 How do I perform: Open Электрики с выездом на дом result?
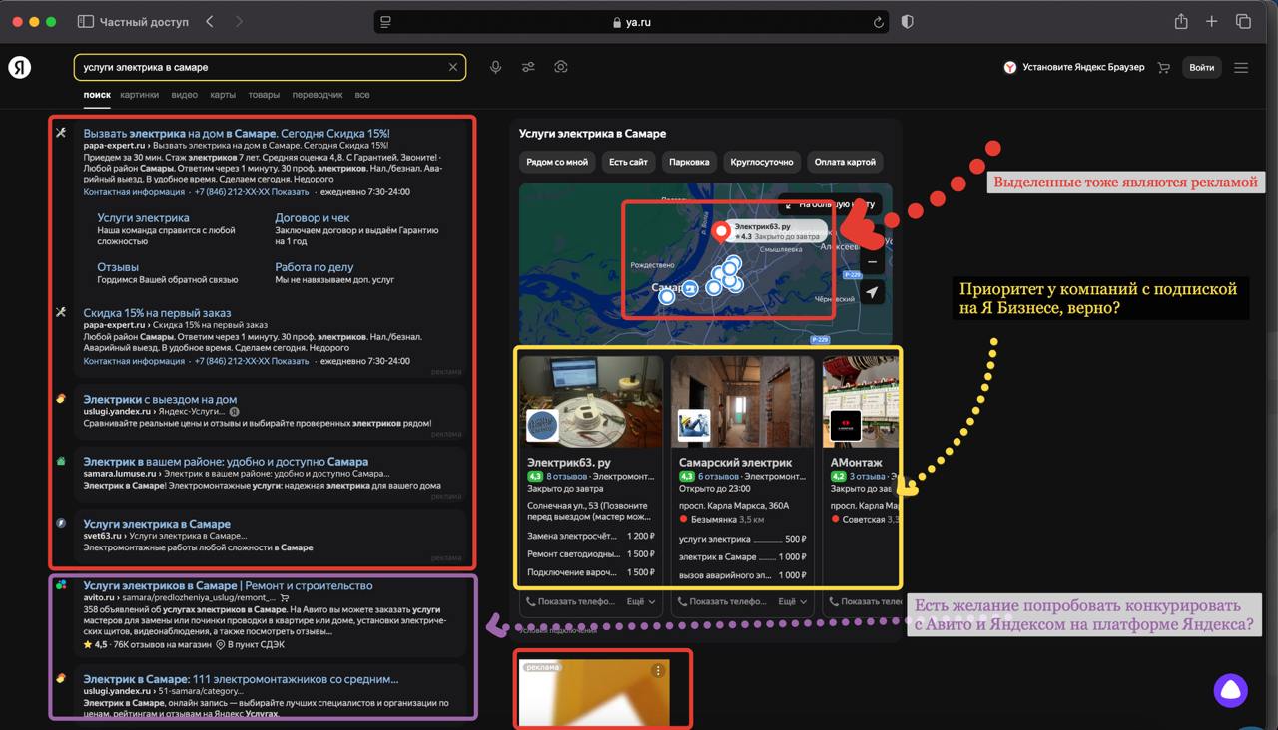click(160, 399)
